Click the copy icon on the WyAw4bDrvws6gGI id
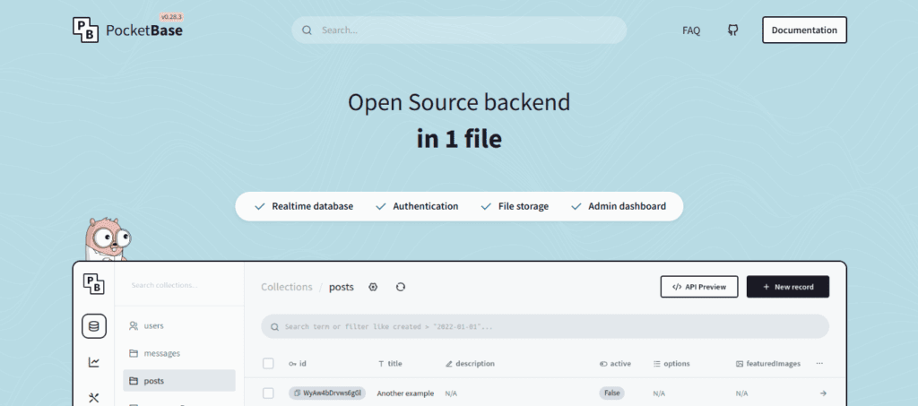 pos(298,393)
